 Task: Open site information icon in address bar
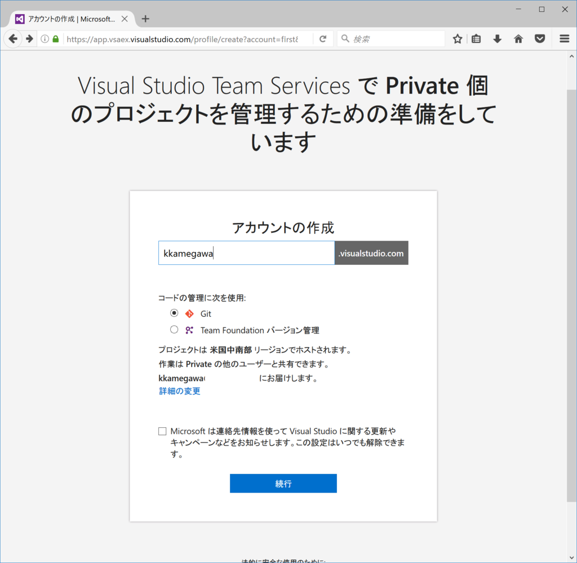click(45, 39)
